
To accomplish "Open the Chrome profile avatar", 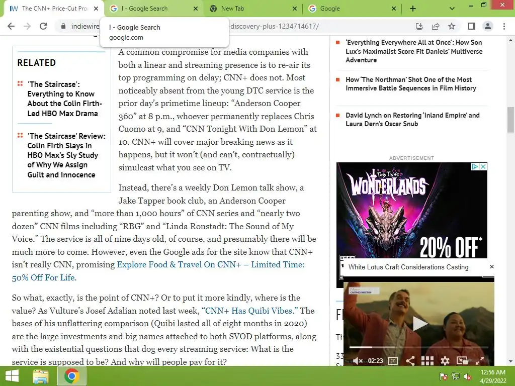I will (488, 26).
